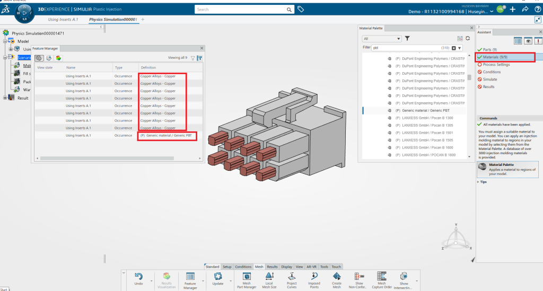Toggle the eye view button in Assistant
The height and width of the screenshot is (291, 543).
[528, 41]
